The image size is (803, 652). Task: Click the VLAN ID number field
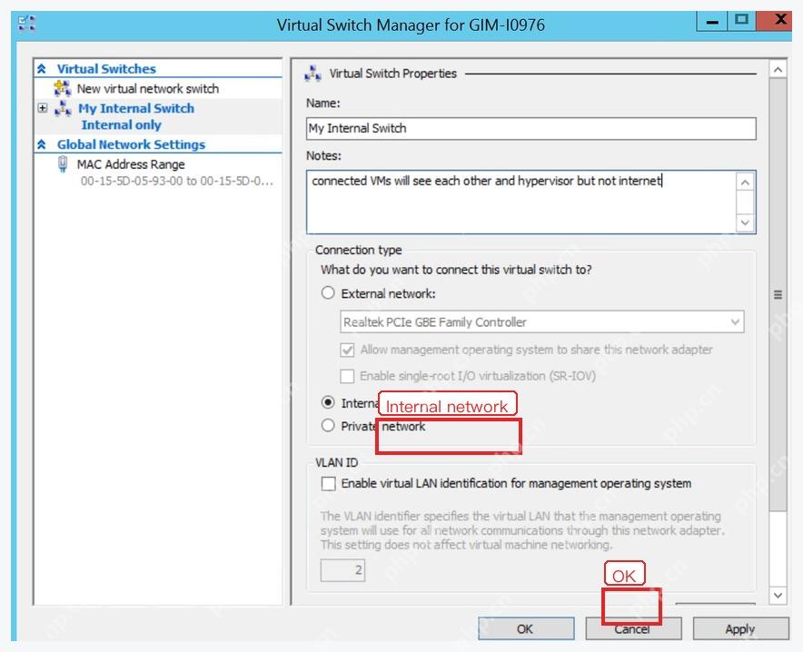pyautogui.click(x=342, y=570)
